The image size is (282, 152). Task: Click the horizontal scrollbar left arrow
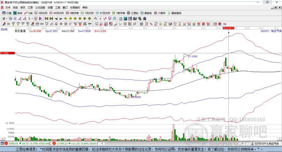(102, 143)
